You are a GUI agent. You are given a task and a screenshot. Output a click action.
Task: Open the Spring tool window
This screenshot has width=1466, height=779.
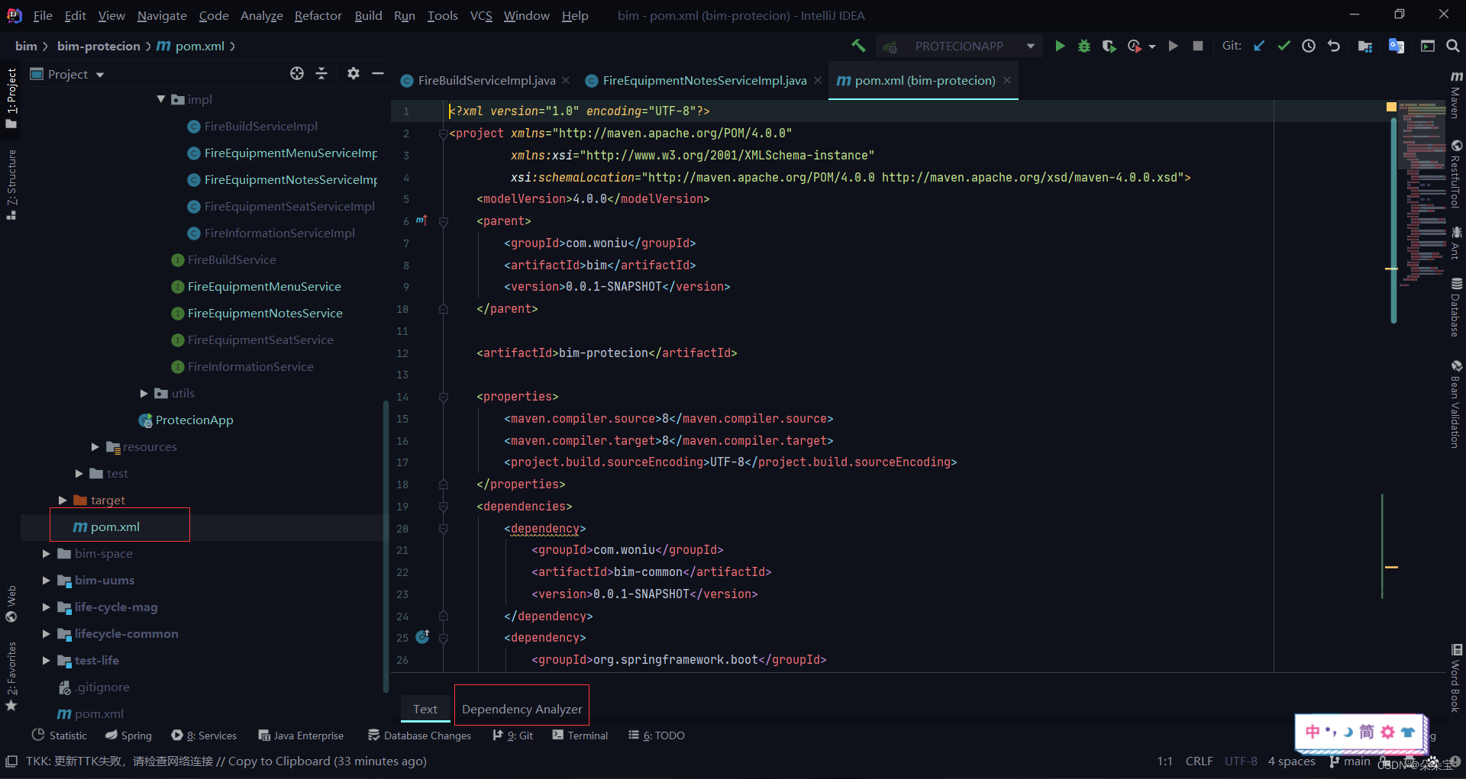(x=128, y=736)
